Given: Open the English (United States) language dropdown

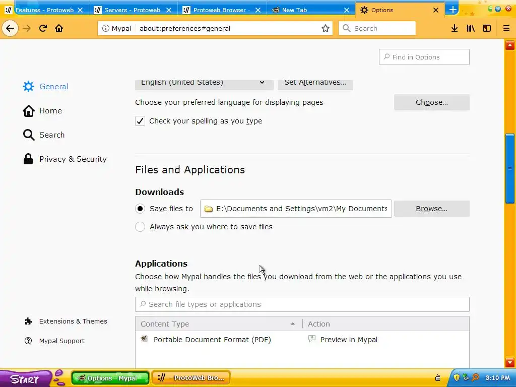Looking at the screenshot, I should tap(204, 84).
